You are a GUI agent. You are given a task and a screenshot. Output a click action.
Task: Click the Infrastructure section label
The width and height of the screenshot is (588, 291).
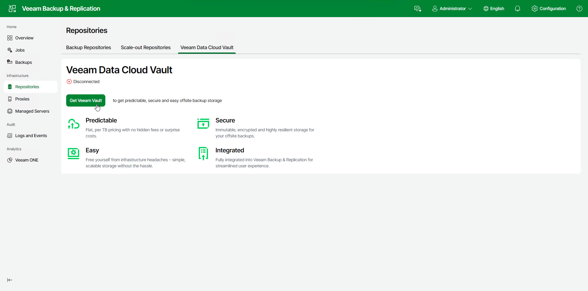[x=17, y=76]
